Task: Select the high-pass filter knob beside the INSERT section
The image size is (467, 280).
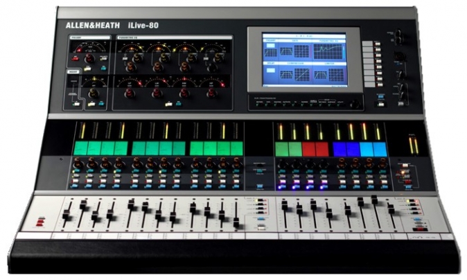Action: click(x=93, y=94)
